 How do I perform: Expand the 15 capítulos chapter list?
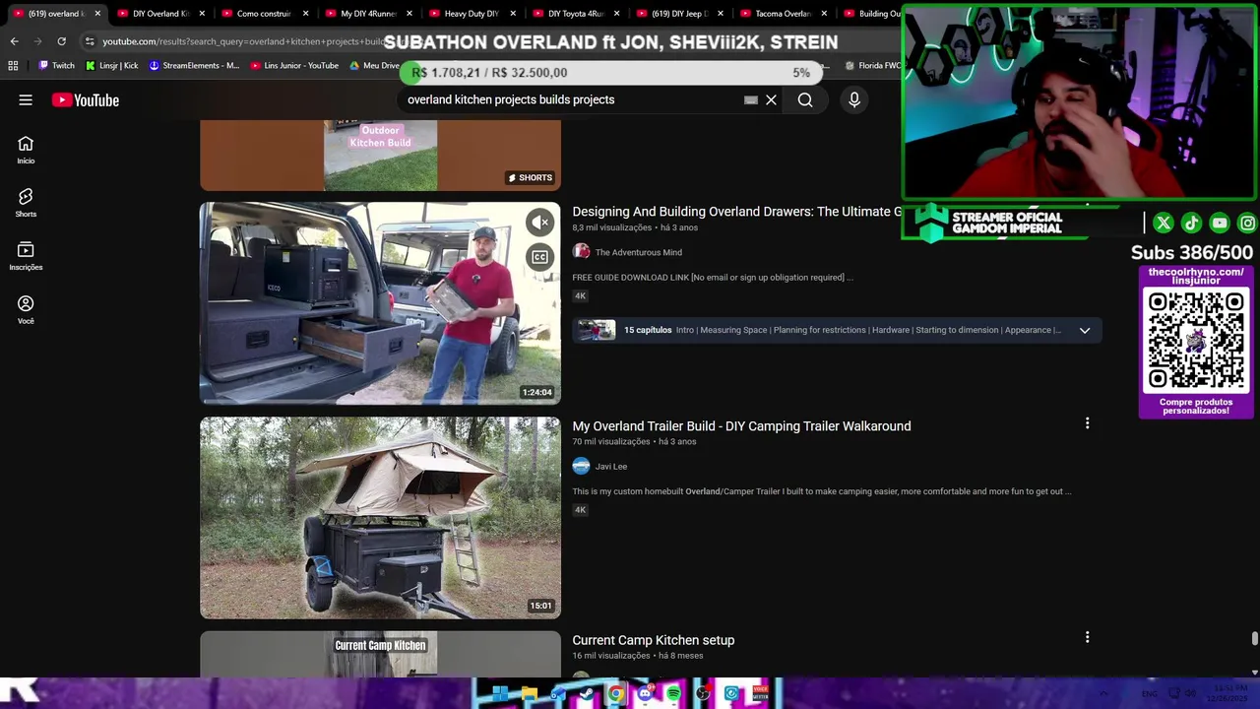(x=1085, y=330)
